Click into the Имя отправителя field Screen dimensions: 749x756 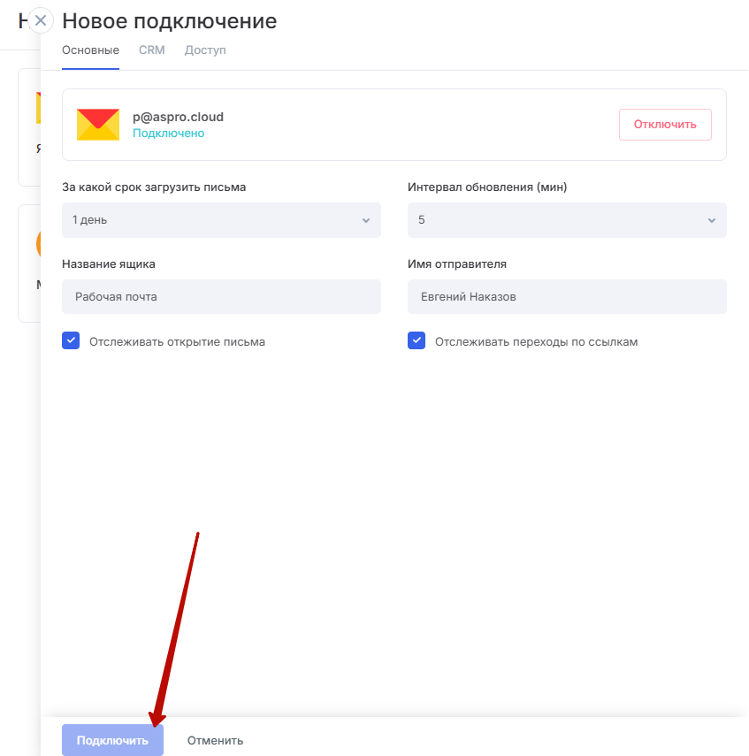coord(567,297)
